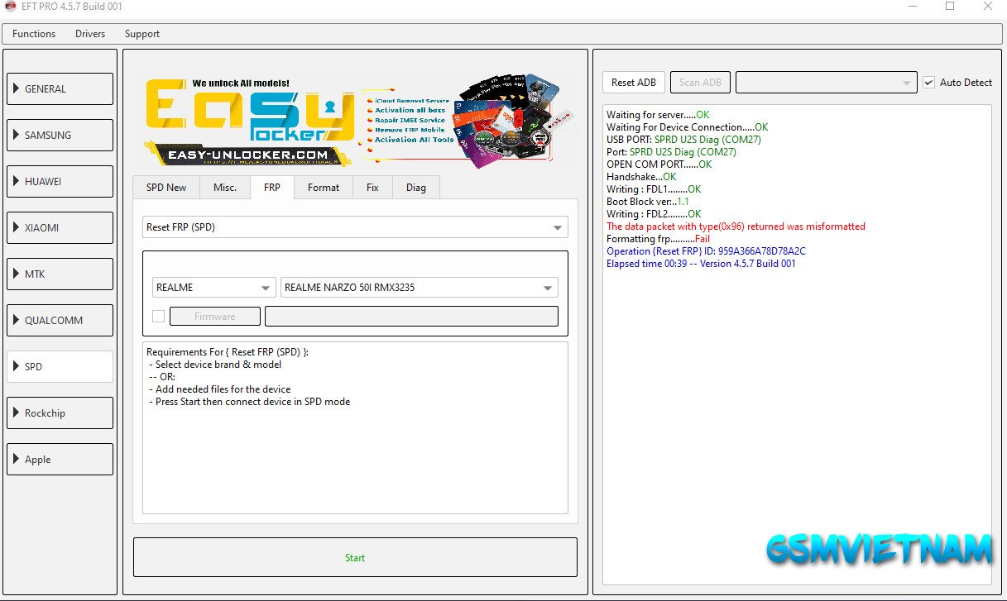
Task: Minimize the EFT PRO window
Action: coord(912,7)
